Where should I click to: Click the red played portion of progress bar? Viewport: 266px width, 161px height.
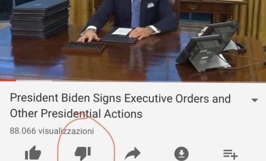[x=8, y=80]
